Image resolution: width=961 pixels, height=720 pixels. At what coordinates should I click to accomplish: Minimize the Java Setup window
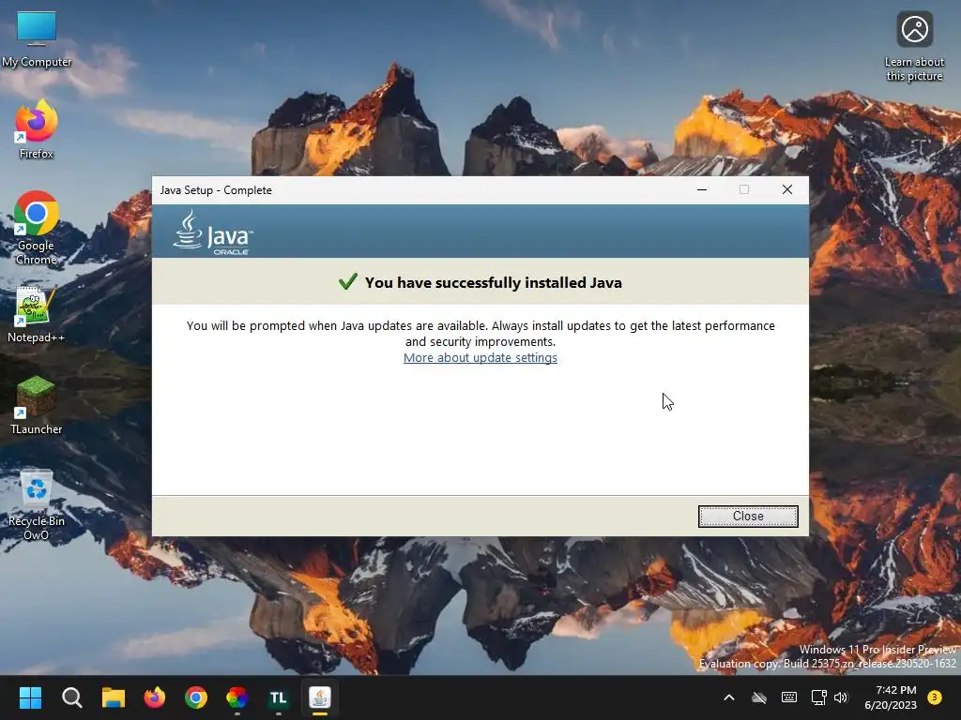(x=702, y=189)
